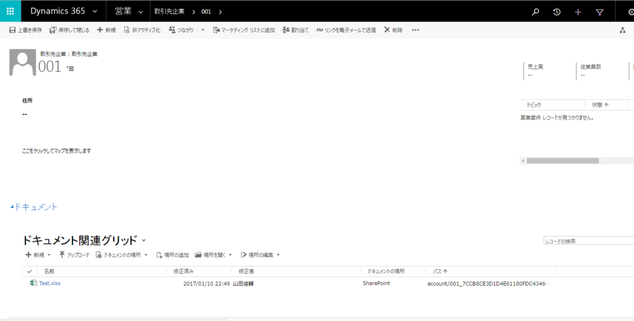Open the settings gear icon

tap(631, 12)
